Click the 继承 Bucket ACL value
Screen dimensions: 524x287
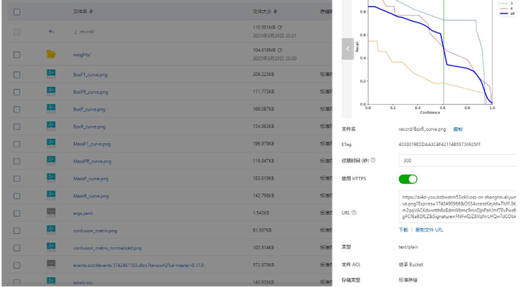(410, 264)
